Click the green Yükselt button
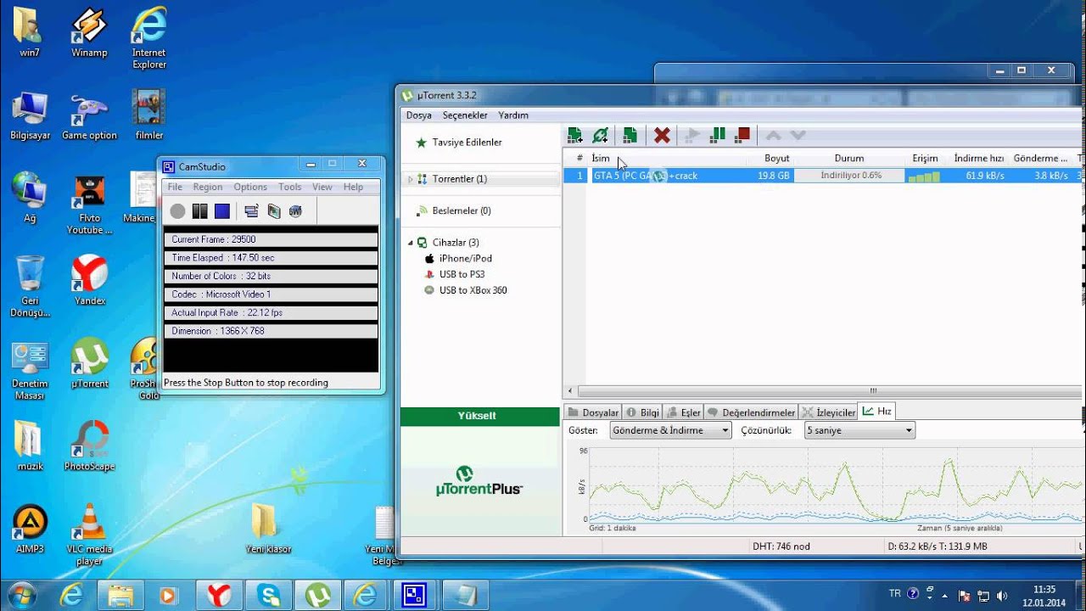Screen dimensions: 1086x611 [x=479, y=416]
